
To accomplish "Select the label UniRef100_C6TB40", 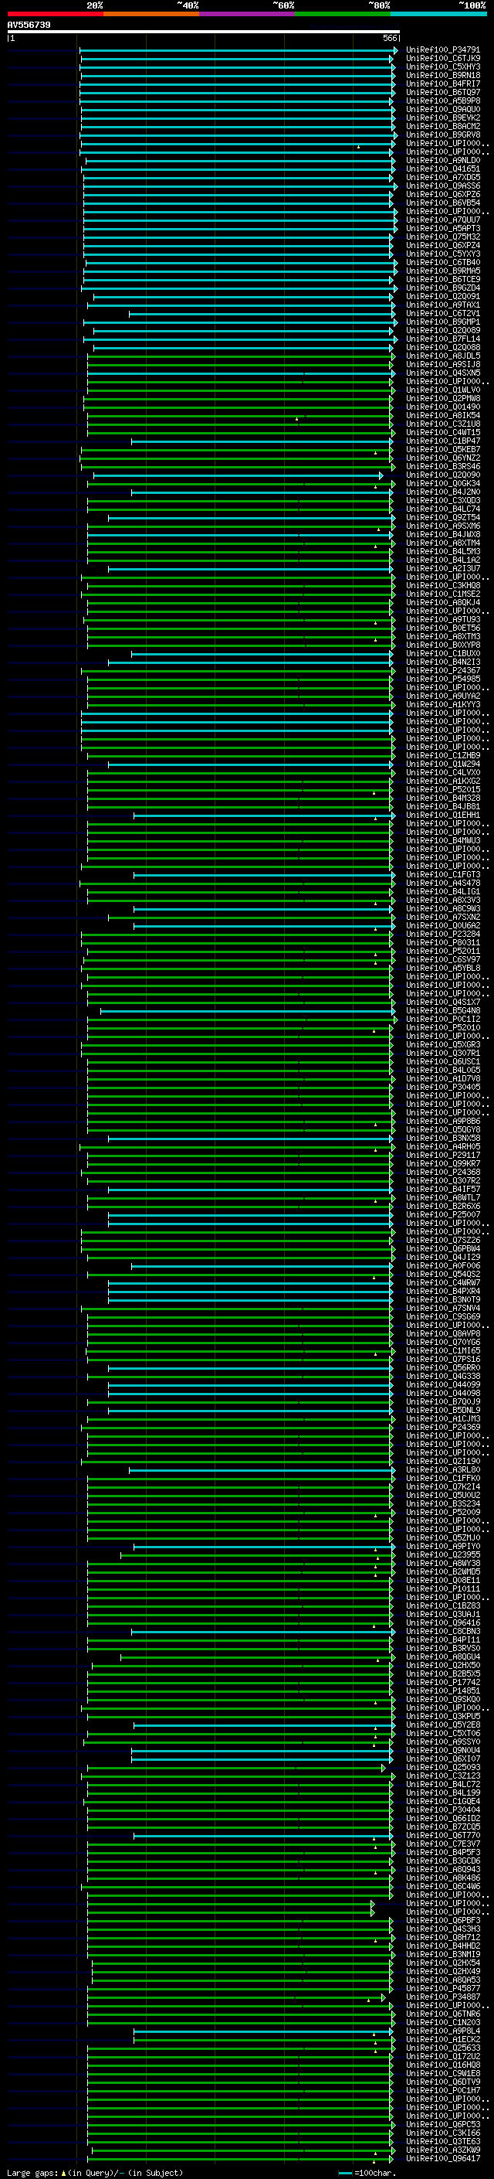I will pyautogui.click(x=443, y=263).
